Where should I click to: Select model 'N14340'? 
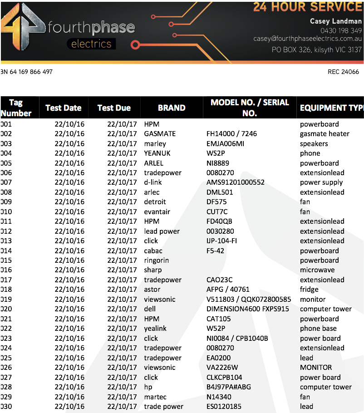[219, 397]
